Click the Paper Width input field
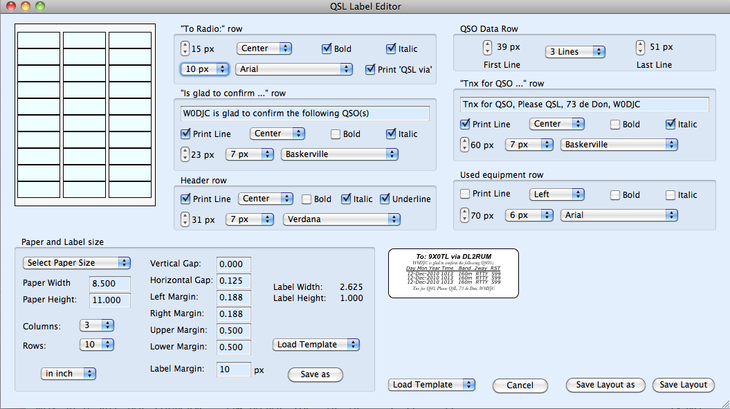Viewport: 730px width, 409px height. pyautogui.click(x=110, y=283)
